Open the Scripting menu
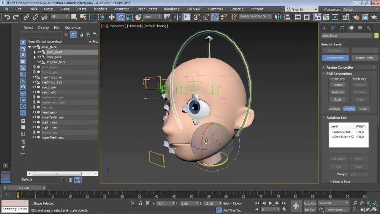This screenshot has height=214, width=380. (x=237, y=9)
